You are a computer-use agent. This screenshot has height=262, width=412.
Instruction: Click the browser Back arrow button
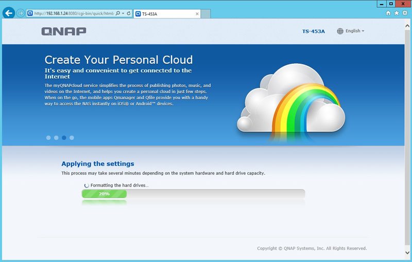[x=9, y=13]
